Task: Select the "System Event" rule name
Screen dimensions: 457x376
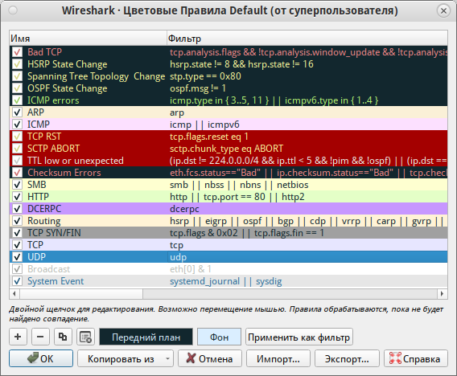Action: pyautogui.click(x=56, y=281)
